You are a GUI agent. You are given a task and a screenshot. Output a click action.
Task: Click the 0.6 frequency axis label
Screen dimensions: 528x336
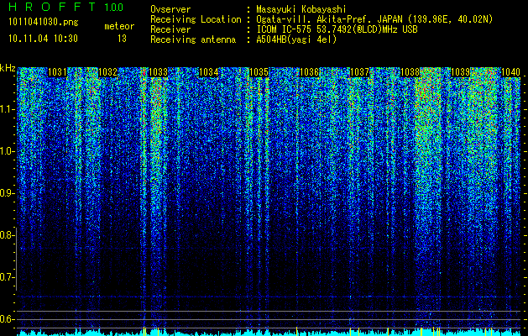point(7,319)
